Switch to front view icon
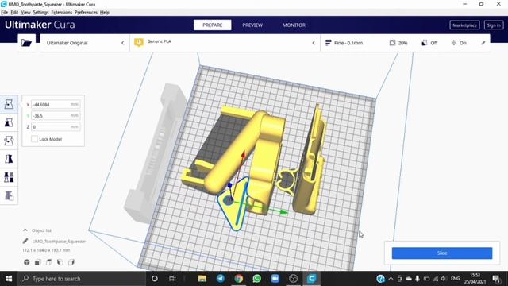This screenshot has height=286, width=508. [x=38, y=262]
